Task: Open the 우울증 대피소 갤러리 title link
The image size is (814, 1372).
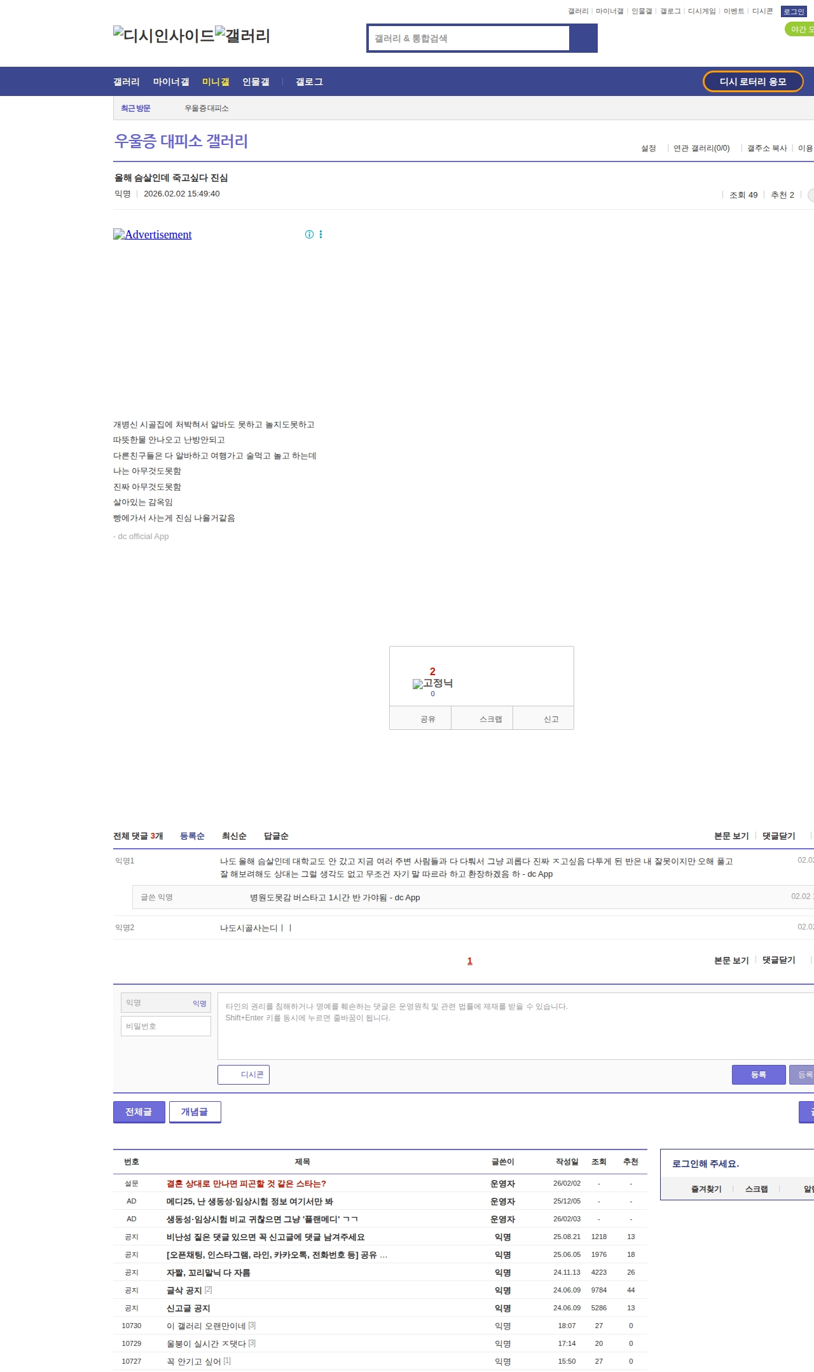Action: [x=181, y=141]
